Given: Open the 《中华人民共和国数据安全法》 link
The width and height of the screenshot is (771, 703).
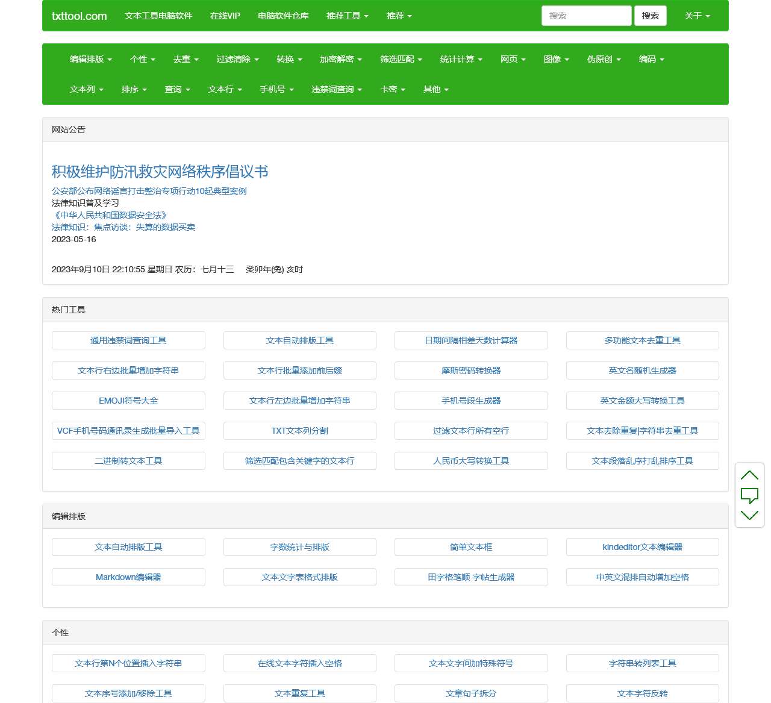Looking at the screenshot, I should click(109, 215).
